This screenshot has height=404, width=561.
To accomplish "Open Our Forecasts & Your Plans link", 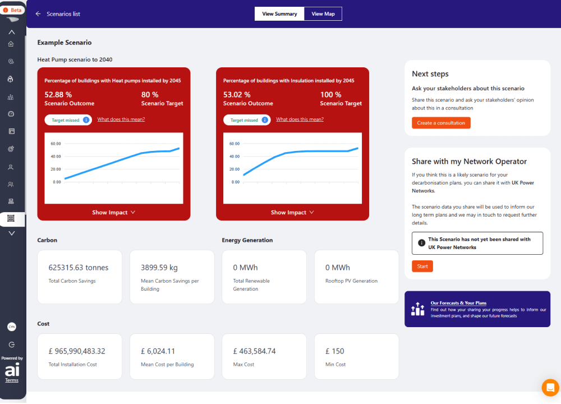I will (x=458, y=303).
